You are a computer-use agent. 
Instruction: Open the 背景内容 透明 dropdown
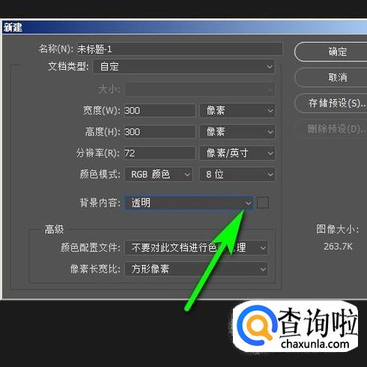click(x=189, y=203)
